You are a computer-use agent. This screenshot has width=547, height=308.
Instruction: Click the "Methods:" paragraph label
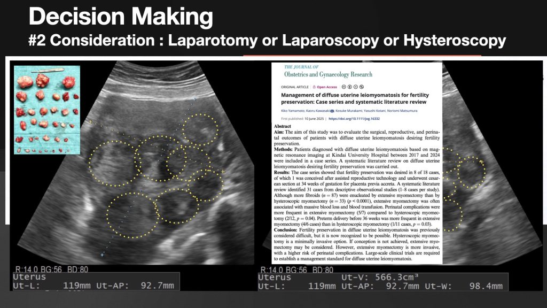[283, 150]
